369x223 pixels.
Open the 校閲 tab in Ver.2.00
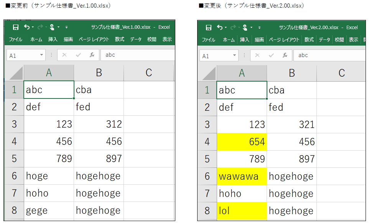pyautogui.click(x=339, y=40)
